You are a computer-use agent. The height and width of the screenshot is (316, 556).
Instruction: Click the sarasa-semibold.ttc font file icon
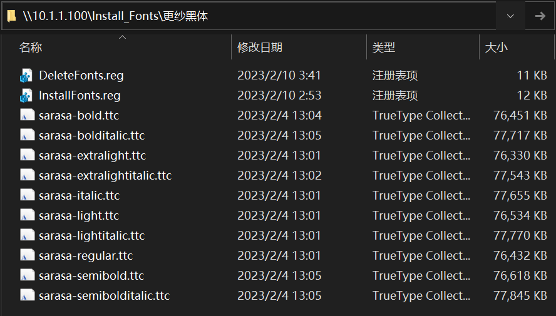point(26,276)
